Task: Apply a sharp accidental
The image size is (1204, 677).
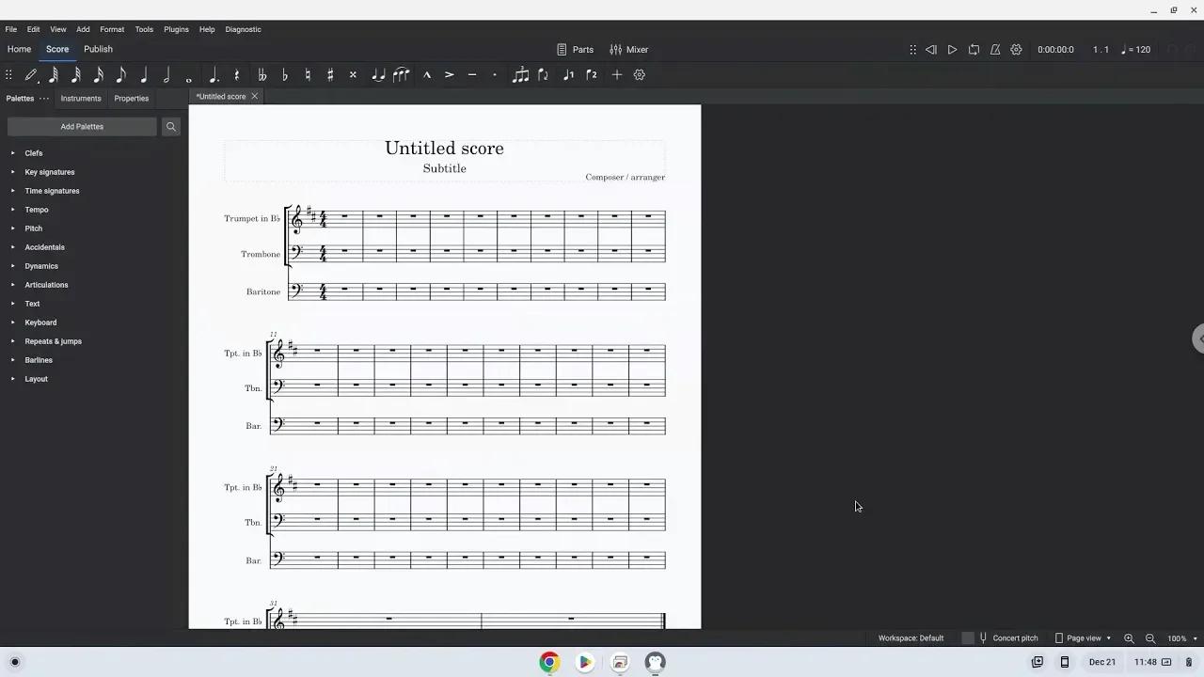Action: pyautogui.click(x=330, y=75)
